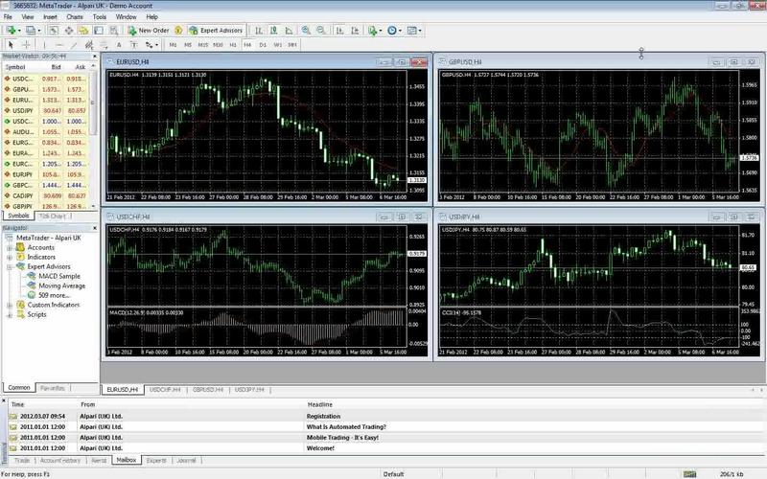Screen dimensions: 767x479
Task: Expand the Scripts node in Navigator
Action: (x=10, y=315)
